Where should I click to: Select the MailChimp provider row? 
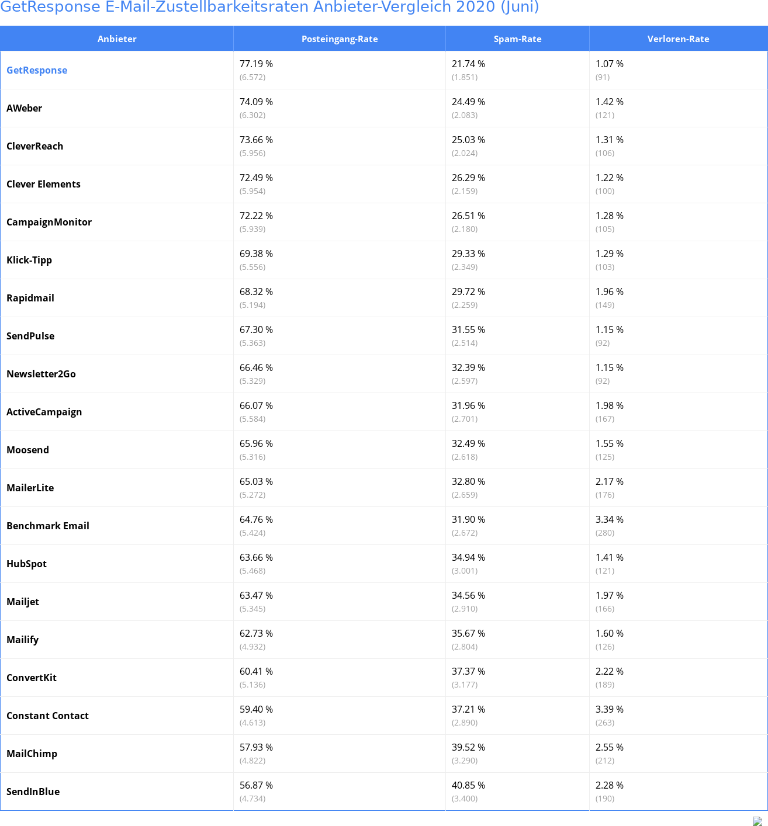tap(384, 754)
